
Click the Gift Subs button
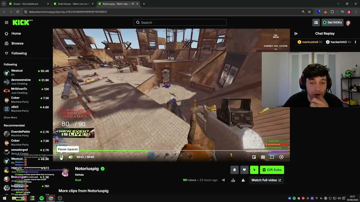tap(272, 170)
